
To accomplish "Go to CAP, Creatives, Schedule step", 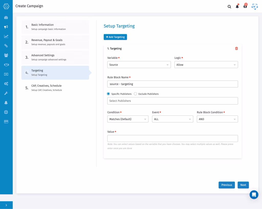I will coord(55,88).
